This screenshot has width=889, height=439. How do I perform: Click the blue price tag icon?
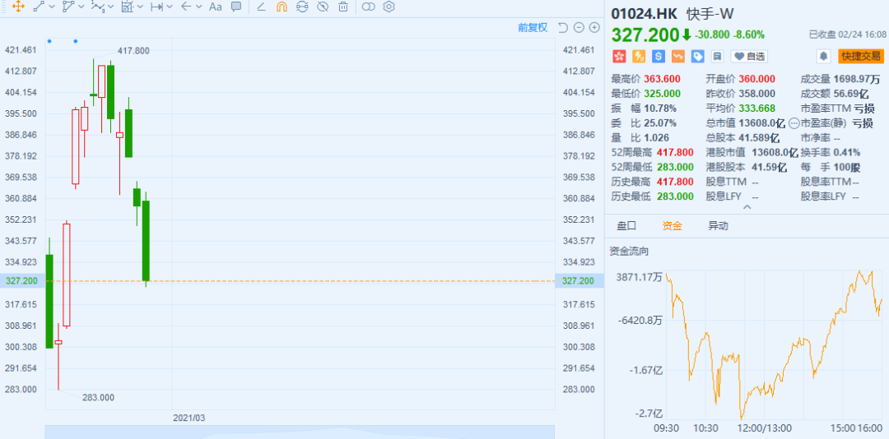(698, 56)
